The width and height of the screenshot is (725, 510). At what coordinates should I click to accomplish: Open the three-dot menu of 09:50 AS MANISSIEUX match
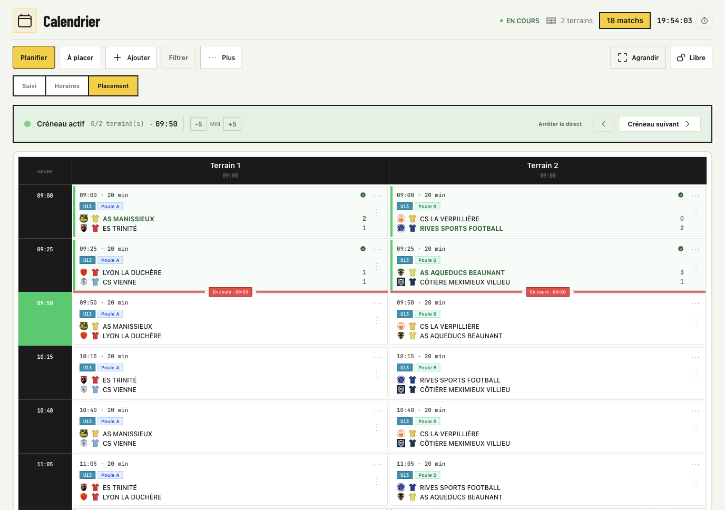point(378,303)
